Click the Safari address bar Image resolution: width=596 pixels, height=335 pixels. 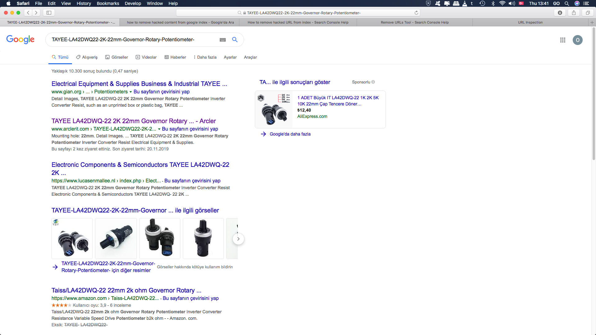pos(298,13)
